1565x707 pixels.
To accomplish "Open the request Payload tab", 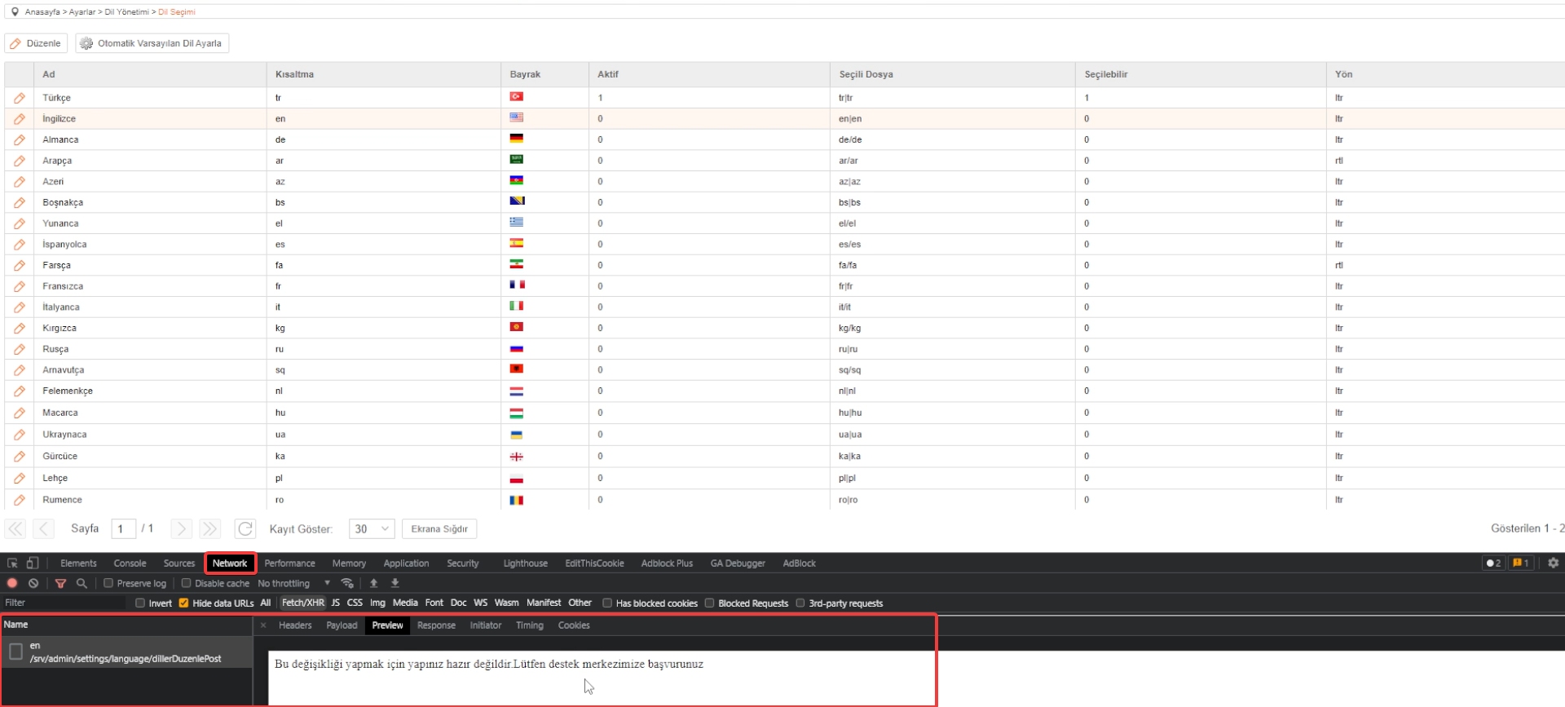I will click(x=342, y=625).
